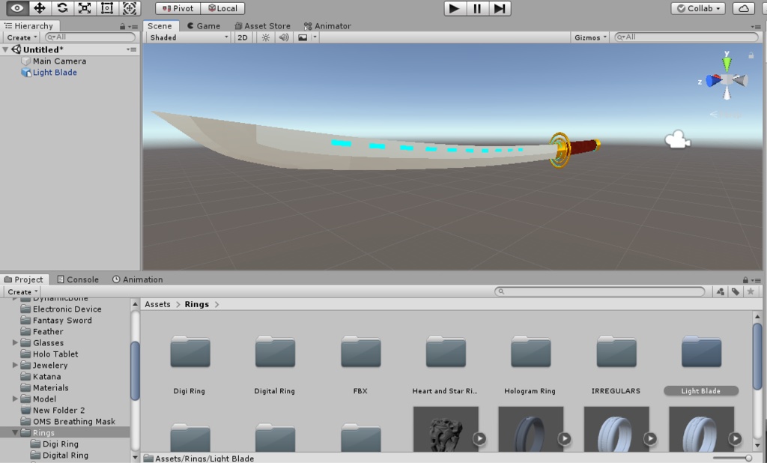The image size is (767, 463).
Task: Select the Rotate tool
Action: pyautogui.click(x=63, y=8)
